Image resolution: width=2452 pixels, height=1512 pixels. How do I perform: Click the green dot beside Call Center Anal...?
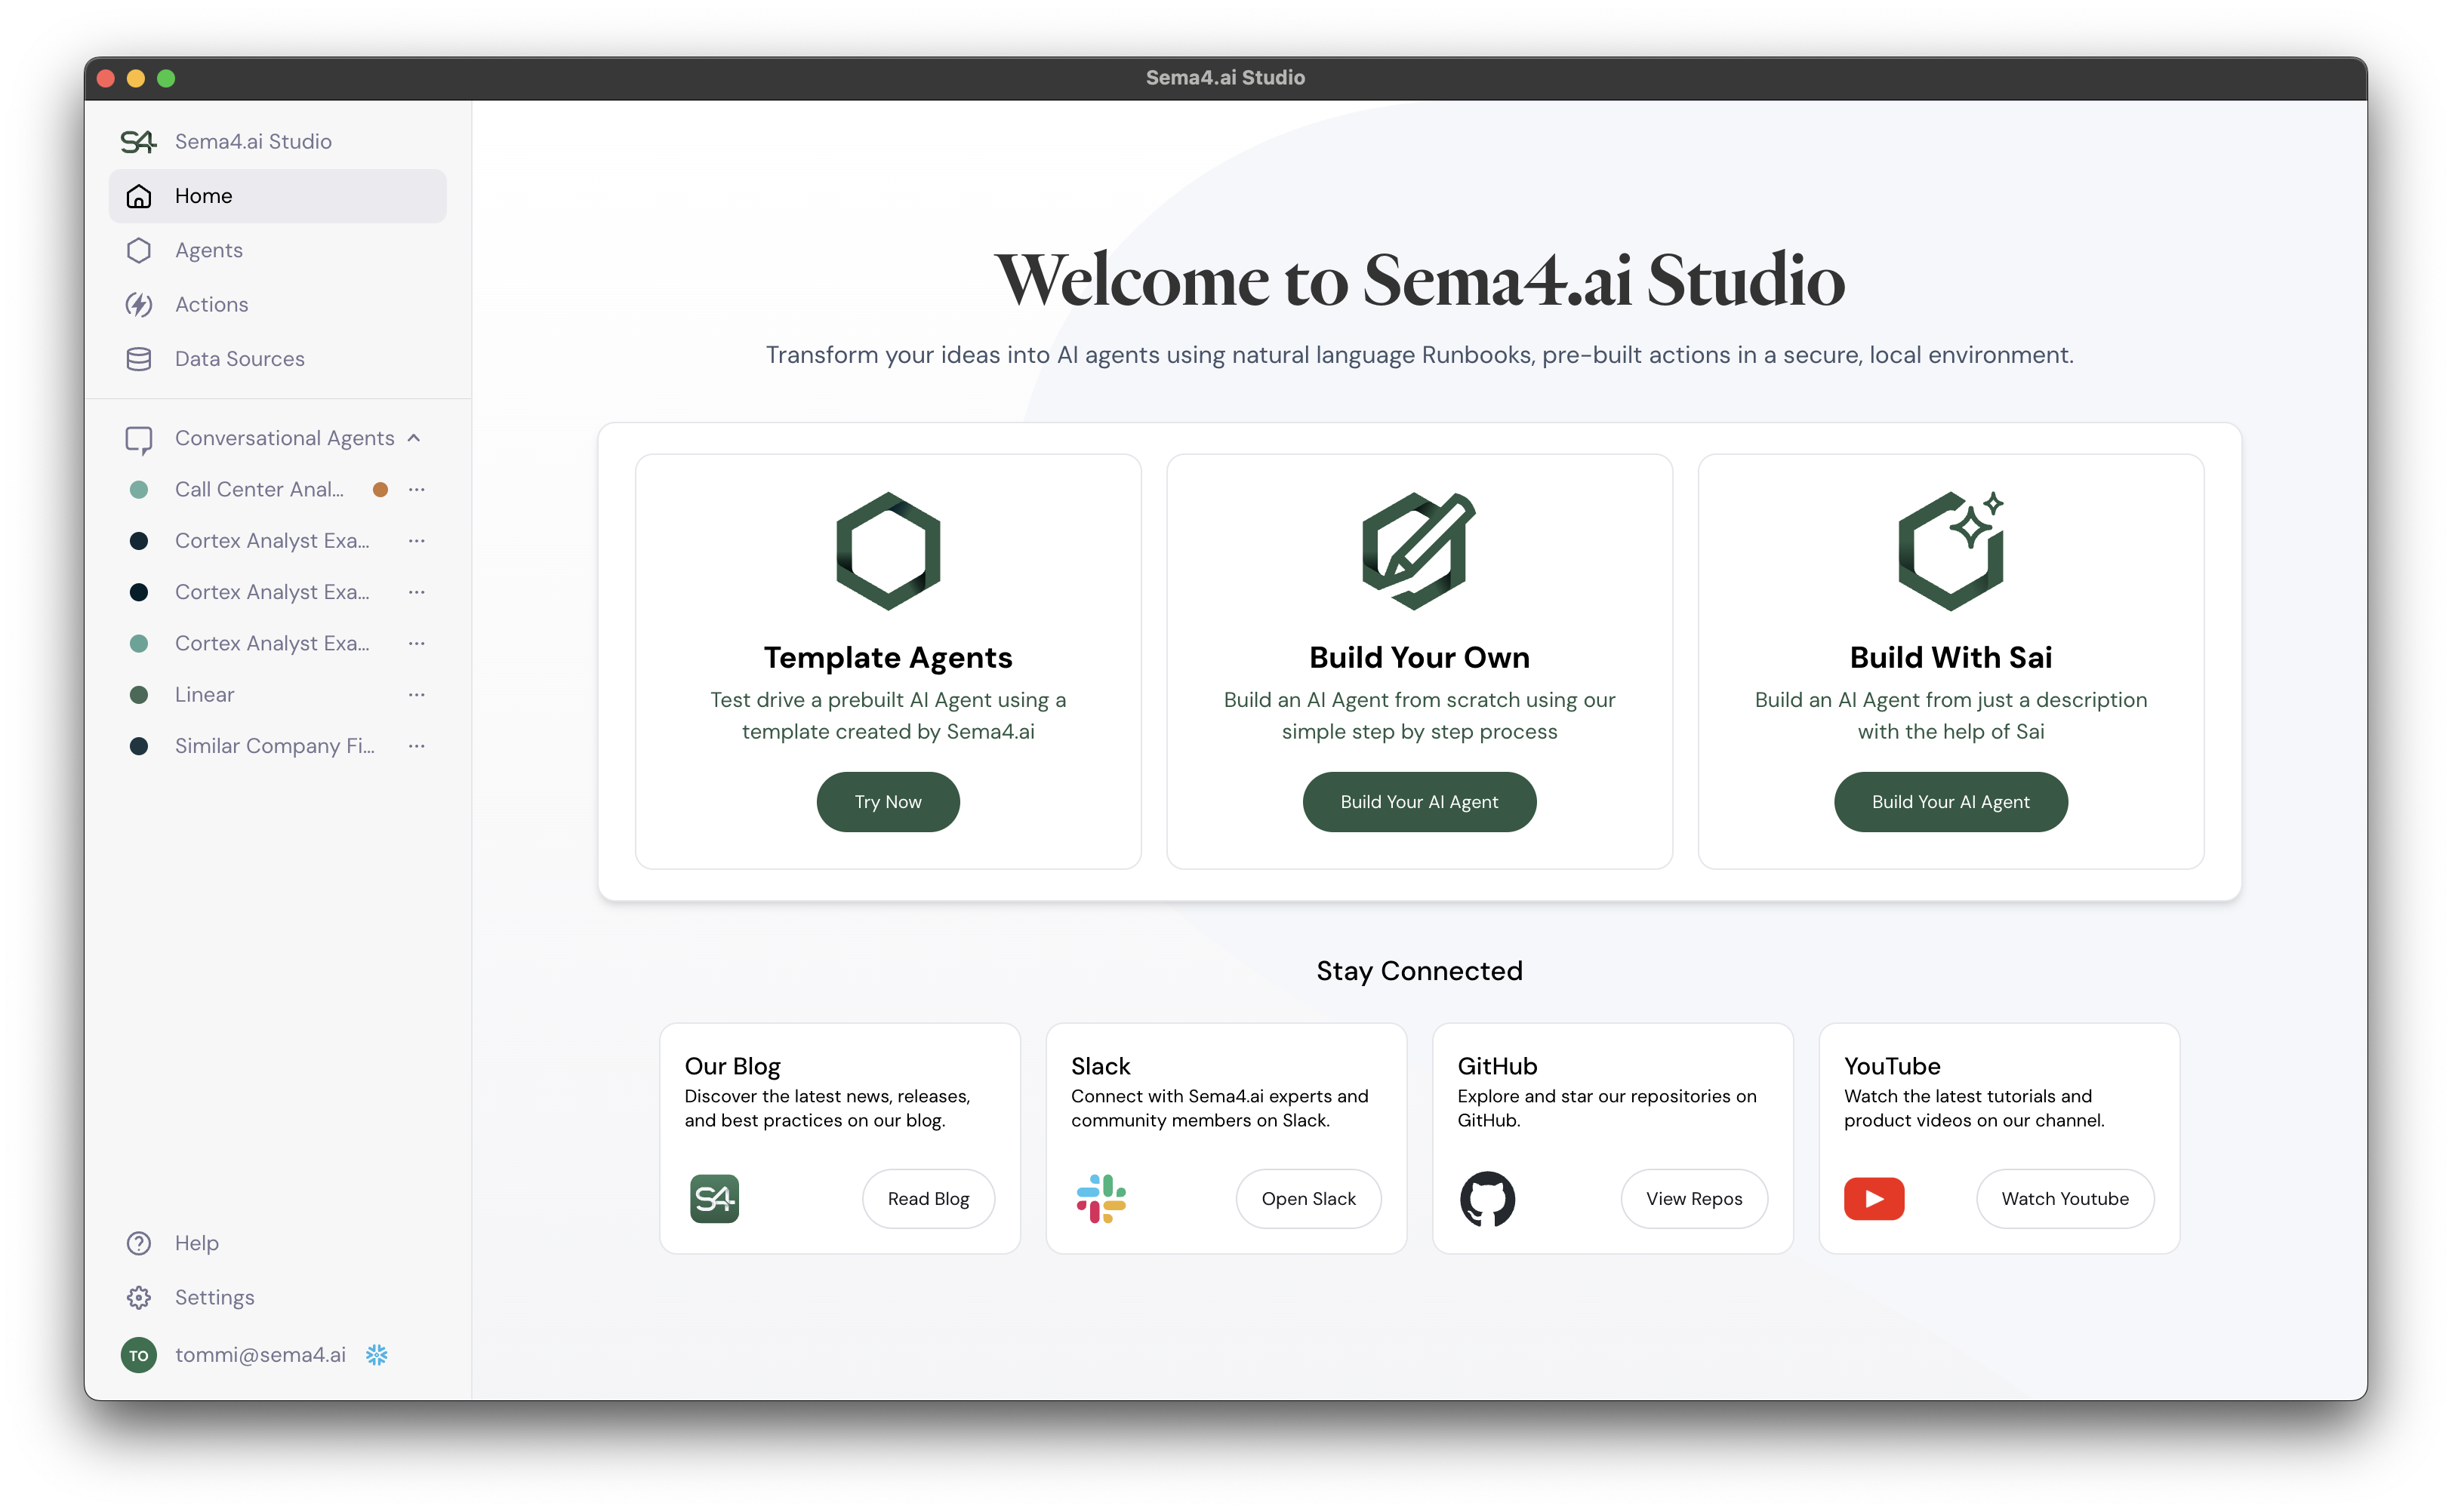tap(139, 490)
